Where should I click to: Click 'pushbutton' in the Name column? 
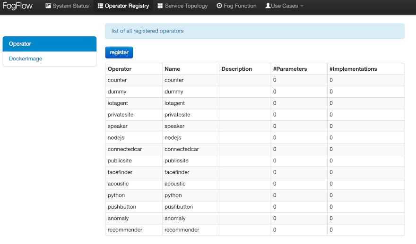click(179, 207)
